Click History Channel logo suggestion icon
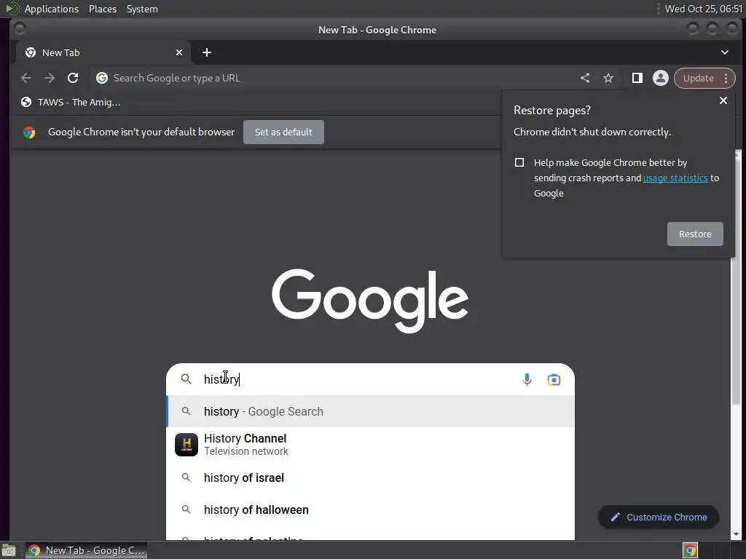This screenshot has width=746, height=559. pos(186,445)
